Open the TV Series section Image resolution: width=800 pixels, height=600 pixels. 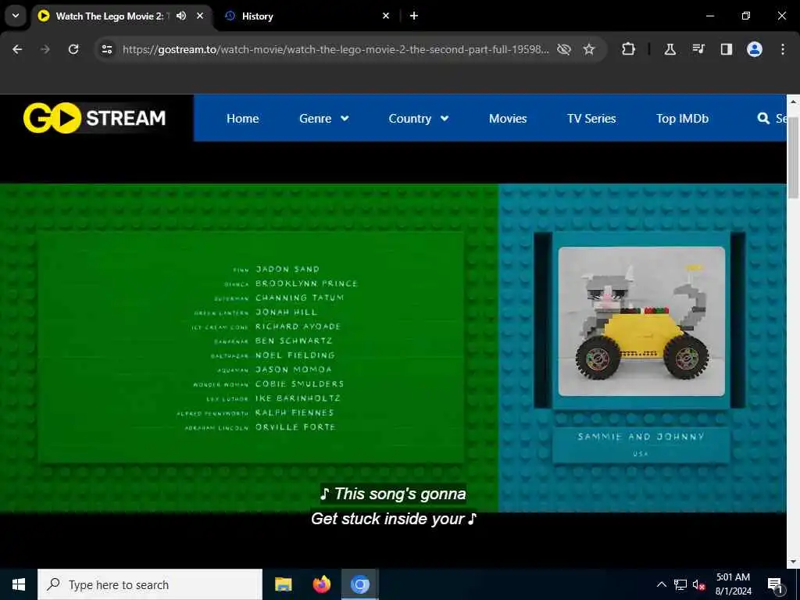(x=591, y=119)
